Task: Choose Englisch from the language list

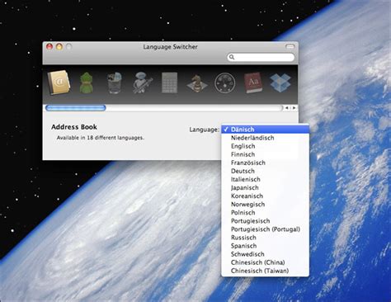Action: click(x=265, y=146)
